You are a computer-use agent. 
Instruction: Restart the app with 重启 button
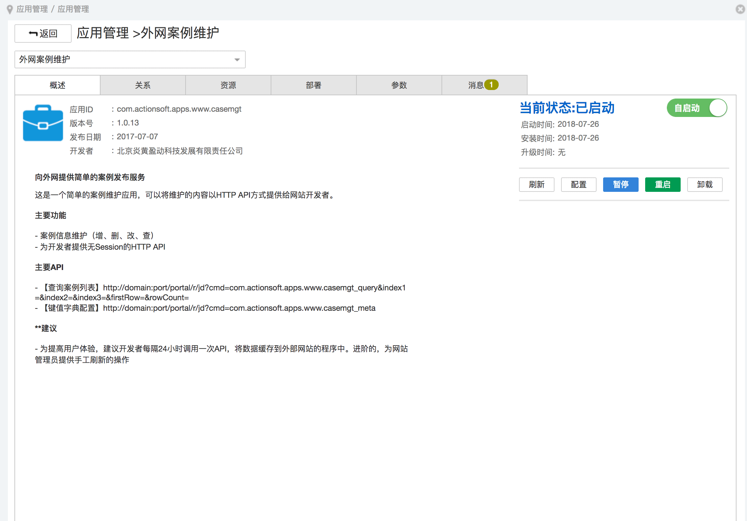[663, 185]
